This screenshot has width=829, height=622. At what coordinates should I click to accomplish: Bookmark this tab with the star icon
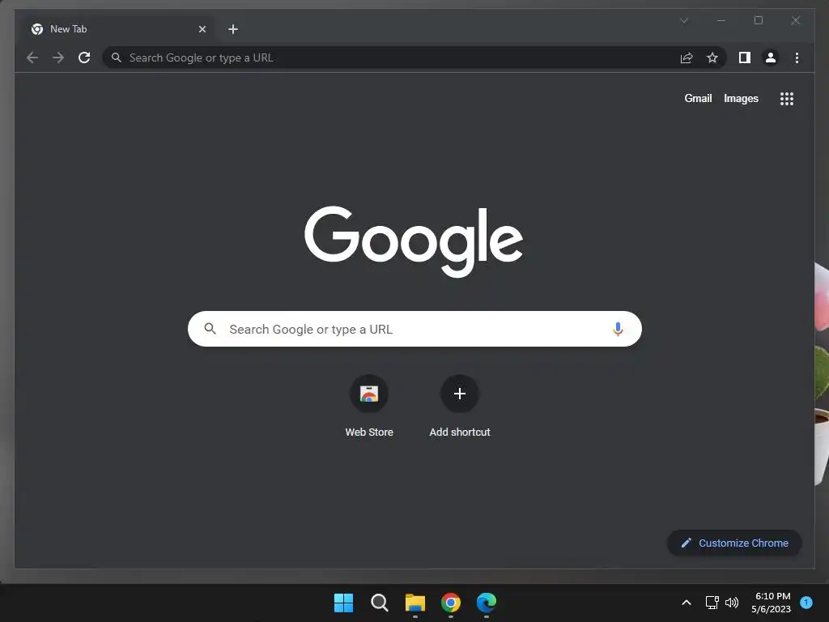(x=712, y=58)
